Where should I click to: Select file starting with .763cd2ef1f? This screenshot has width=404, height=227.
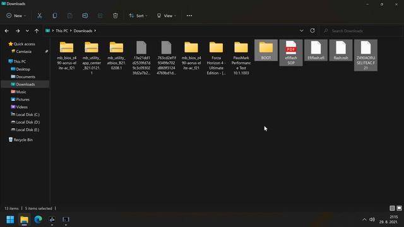[x=166, y=58]
